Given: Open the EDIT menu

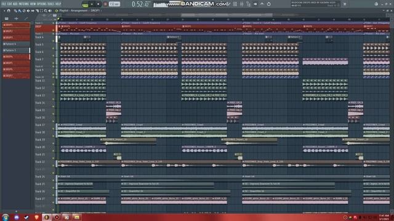Looking at the screenshot, I should pyautogui.click(x=10, y=4).
